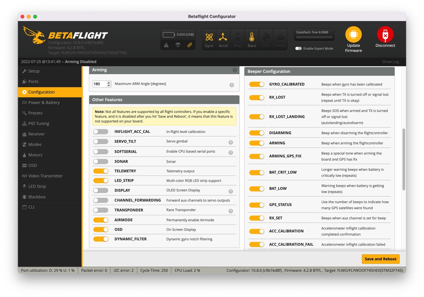
Task: Open the Motors tab
Action: [50, 155]
